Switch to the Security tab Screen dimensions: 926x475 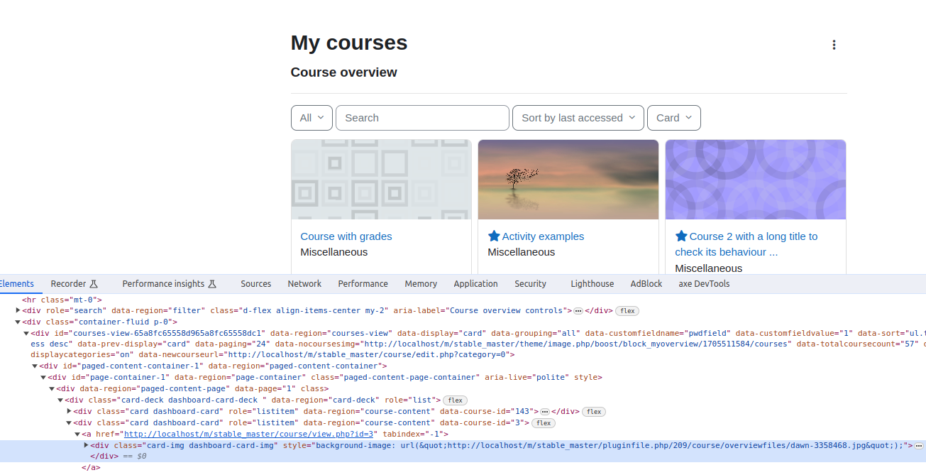[530, 283]
